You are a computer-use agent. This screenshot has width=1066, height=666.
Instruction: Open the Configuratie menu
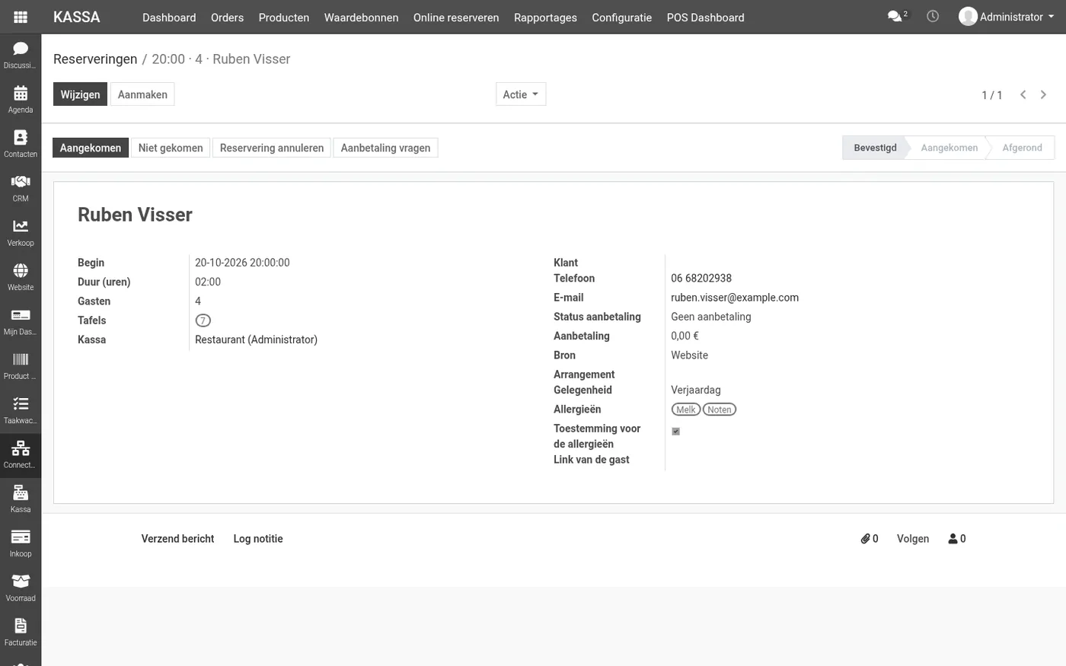pyautogui.click(x=622, y=17)
